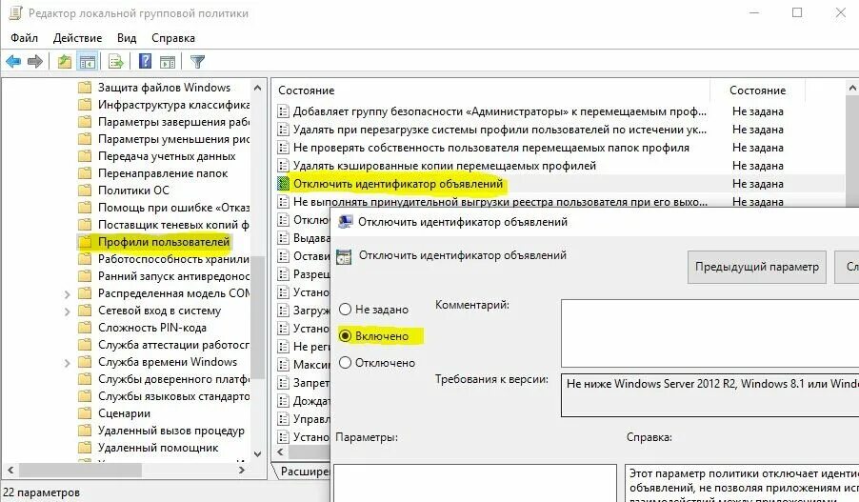The image size is (859, 502).
Task: Select Службы языковых стандартов tree item
Action: point(173,396)
